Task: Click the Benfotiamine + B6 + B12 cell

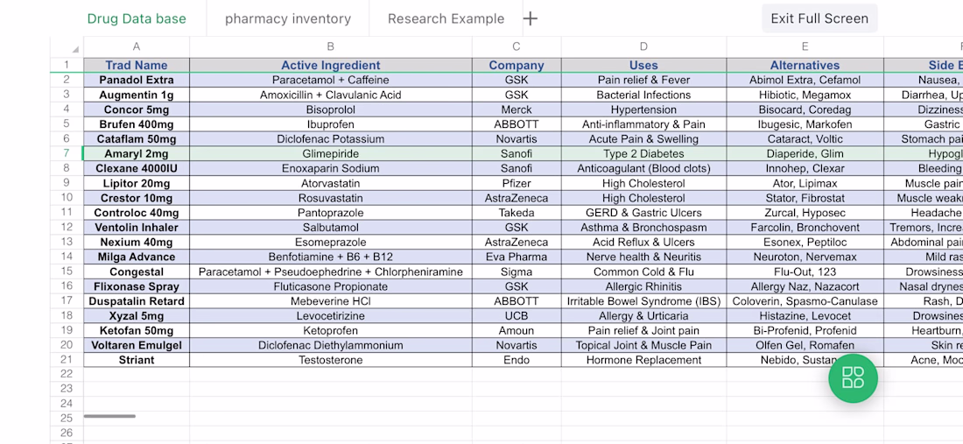Action: (330, 257)
